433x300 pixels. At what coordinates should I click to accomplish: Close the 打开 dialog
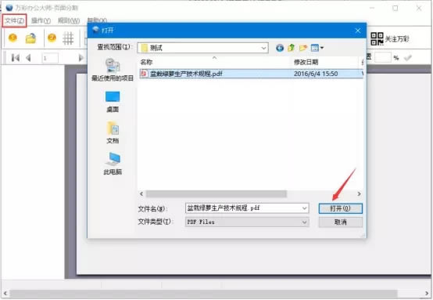coord(358,31)
